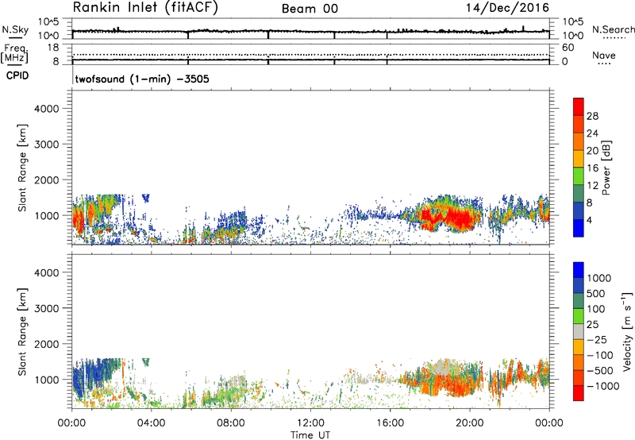
Task: Click the '12:00' time tick label
Action: [x=310, y=423]
